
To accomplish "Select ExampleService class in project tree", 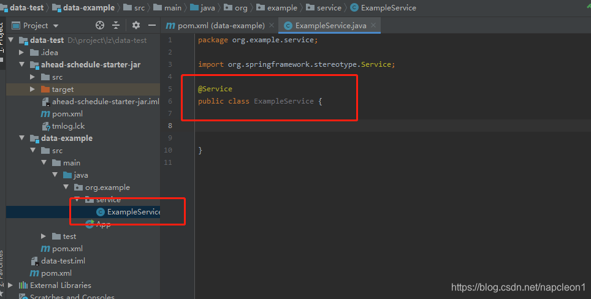I will point(128,211).
